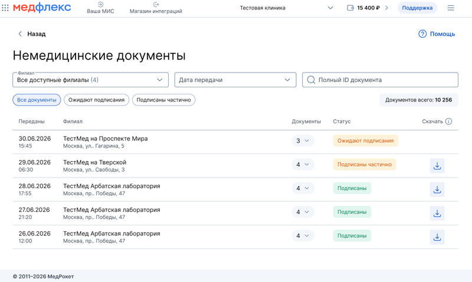
Task: Open Магазин интеграций
Action: pyautogui.click(x=156, y=8)
